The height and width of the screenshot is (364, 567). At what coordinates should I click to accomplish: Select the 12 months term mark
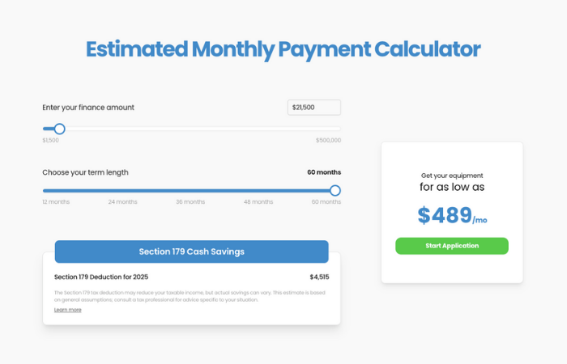[x=56, y=202]
